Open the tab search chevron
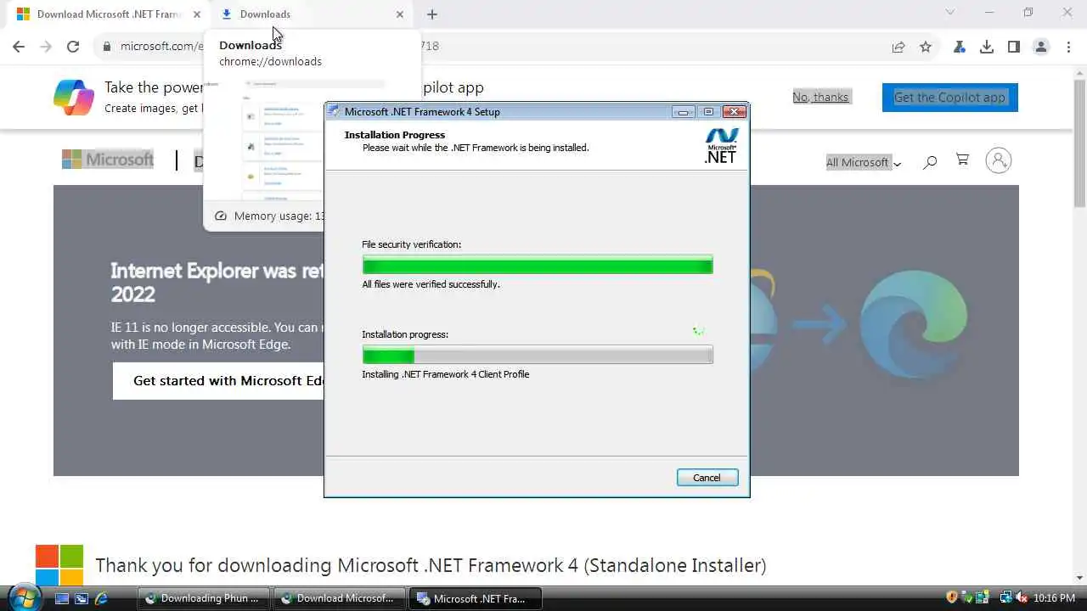 click(x=950, y=13)
